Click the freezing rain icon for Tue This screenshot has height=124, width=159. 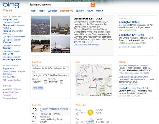pyautogui.click(x=90, y=121)
